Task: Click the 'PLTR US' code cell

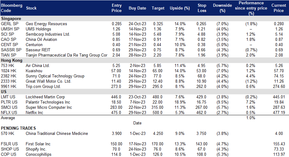Action: [x=9, y=102]
